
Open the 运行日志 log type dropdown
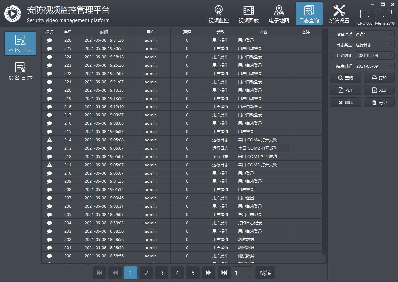(374, 45)
